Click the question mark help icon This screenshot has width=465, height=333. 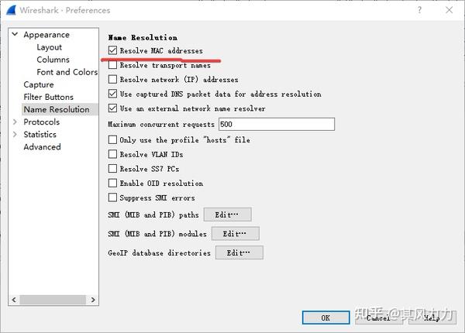(419, 10)
